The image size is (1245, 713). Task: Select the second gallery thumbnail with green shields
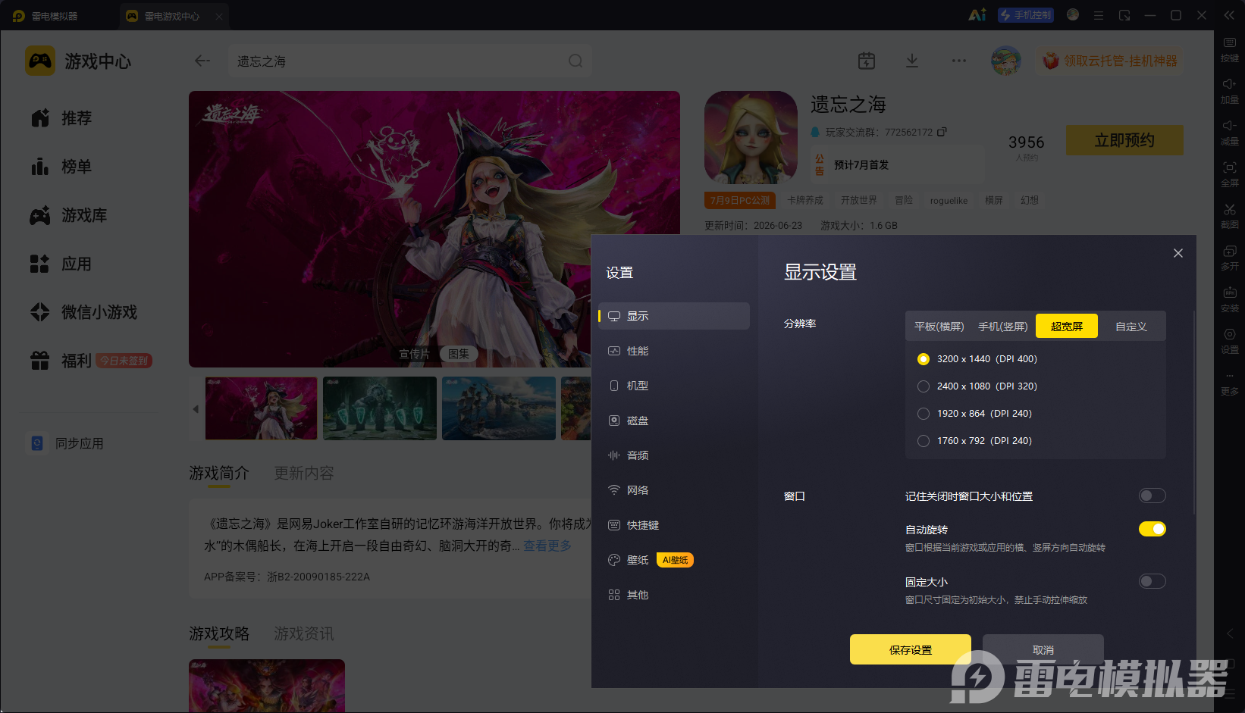point(380,408)
